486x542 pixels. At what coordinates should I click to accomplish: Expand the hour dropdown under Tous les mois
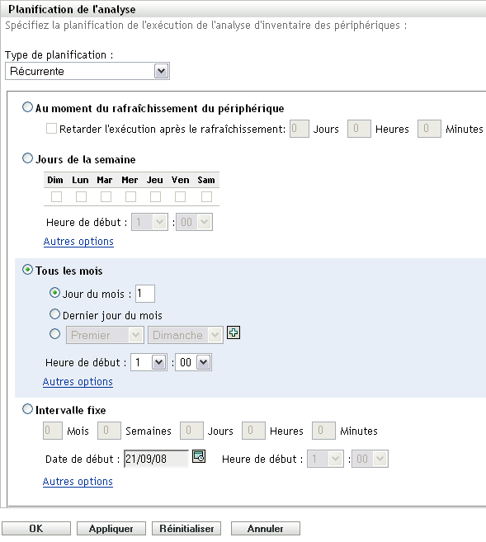[x=149, y=362]
